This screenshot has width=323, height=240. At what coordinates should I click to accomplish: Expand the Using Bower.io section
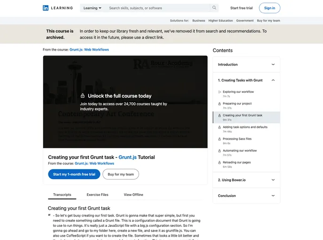click(x=246, y=180)
